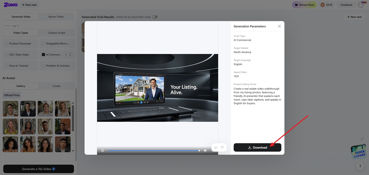Switch to the Generate Video tab
The width and height of the screenshot is (369, 175).
pyautogui.click(x=21, y=17)
